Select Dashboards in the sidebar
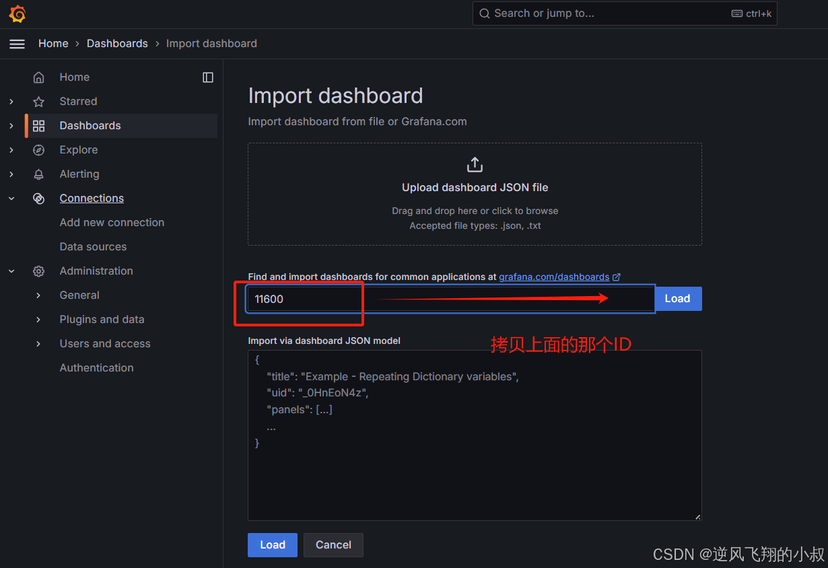828x568 pixels. [x=90, y=126]
